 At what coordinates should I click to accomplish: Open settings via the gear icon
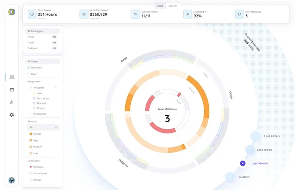point(12,115)
